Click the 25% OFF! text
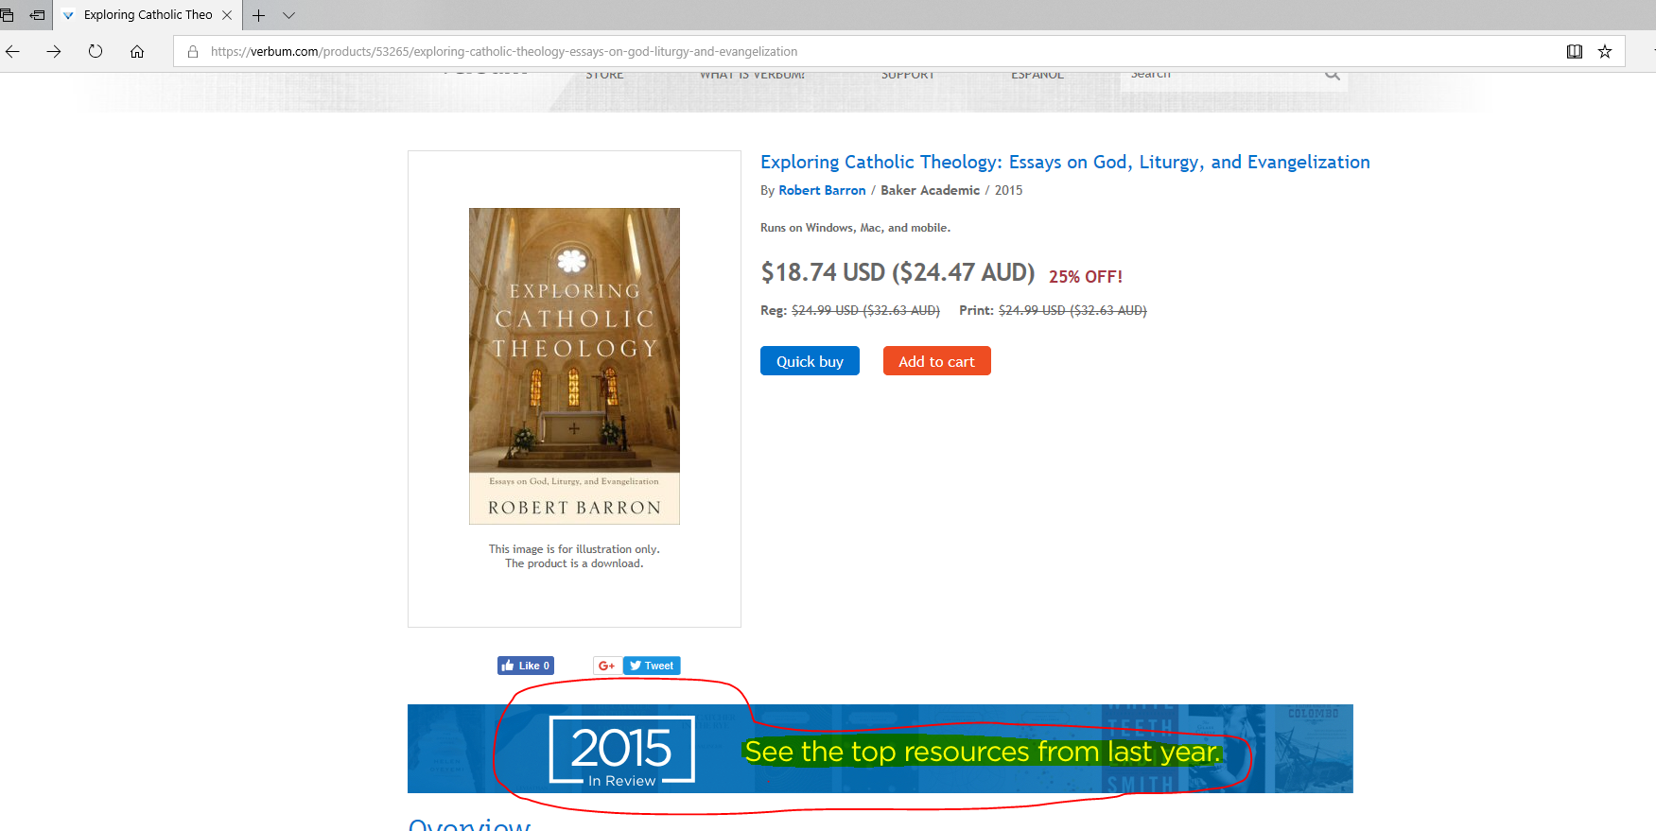 (x=1086, y=277)
